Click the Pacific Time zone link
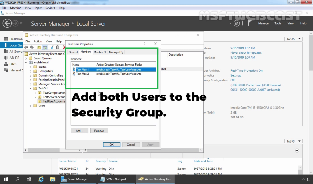The width and height of the screenshot is (313, 184). 256,85
